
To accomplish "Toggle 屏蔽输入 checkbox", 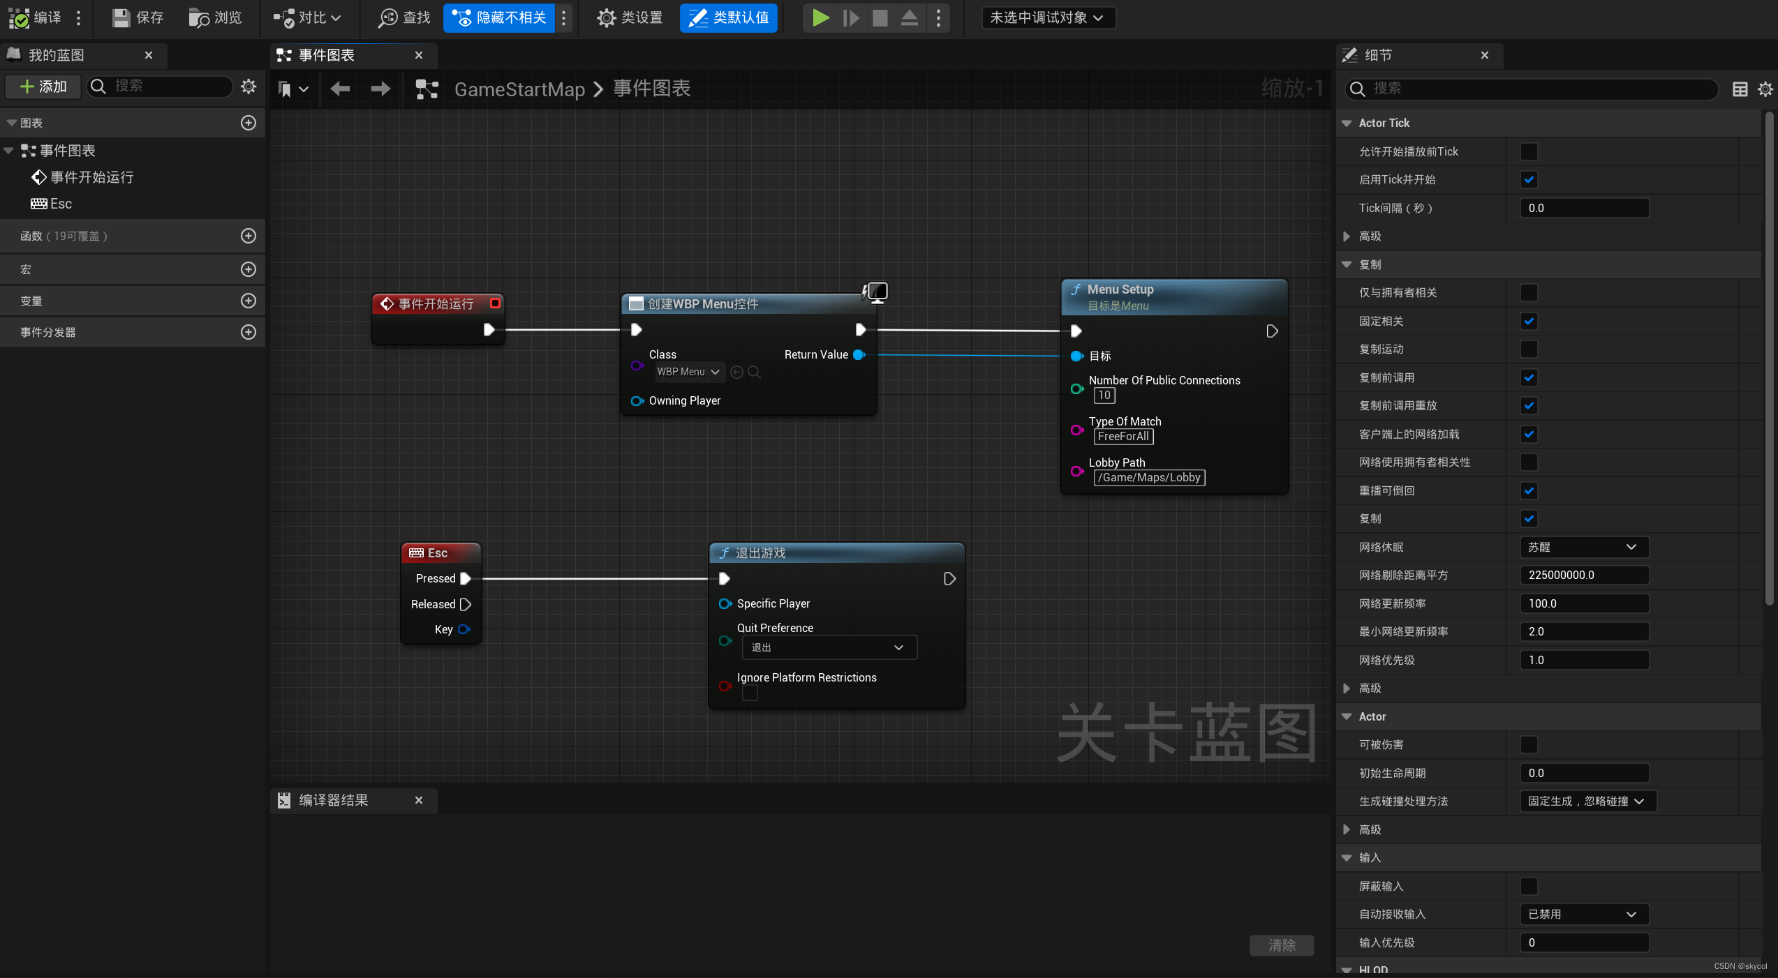I will 1529,886.
